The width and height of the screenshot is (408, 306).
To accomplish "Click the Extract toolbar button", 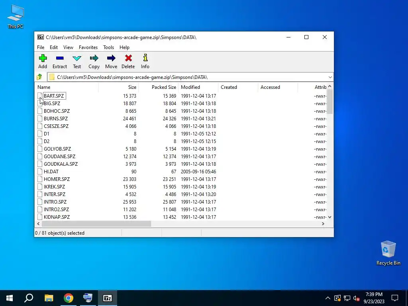I will coord(60,62).
